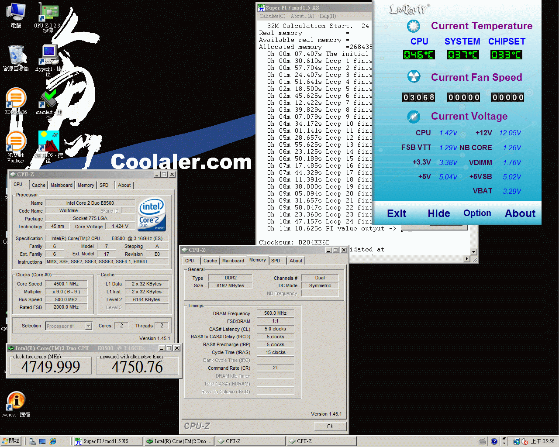
Task: Click the network tray icon
Action: [x=517, y=441]
